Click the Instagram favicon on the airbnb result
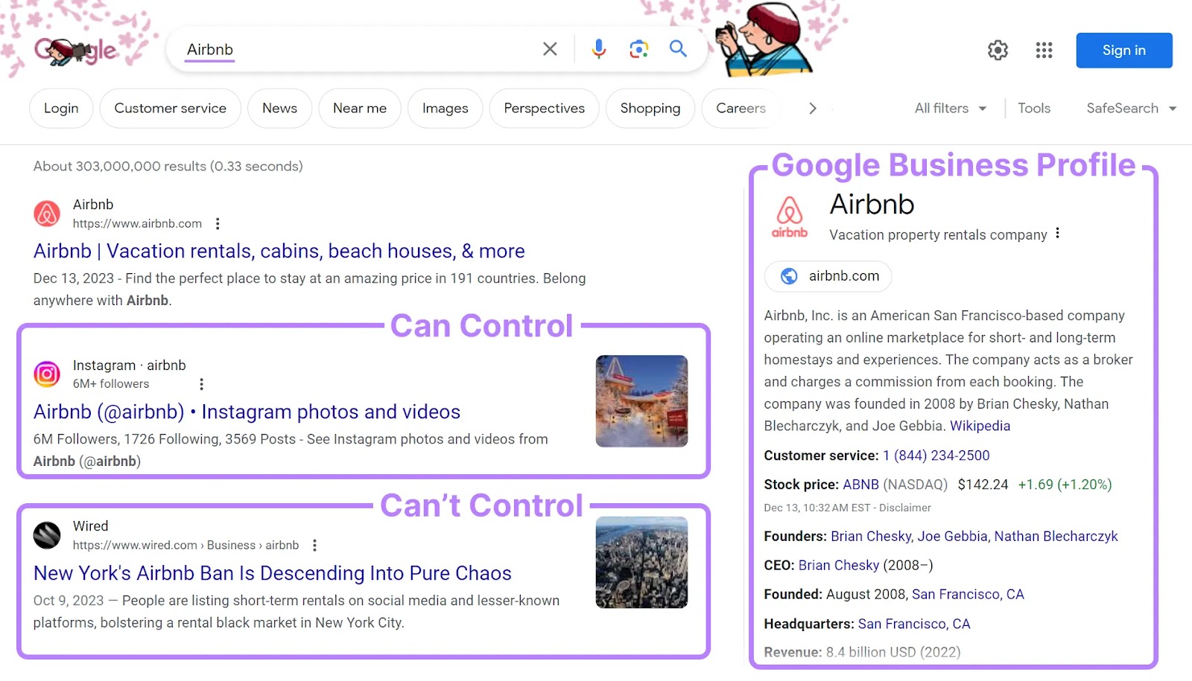Viewport: 1192px width, 681px height. (x=47, y=374)
